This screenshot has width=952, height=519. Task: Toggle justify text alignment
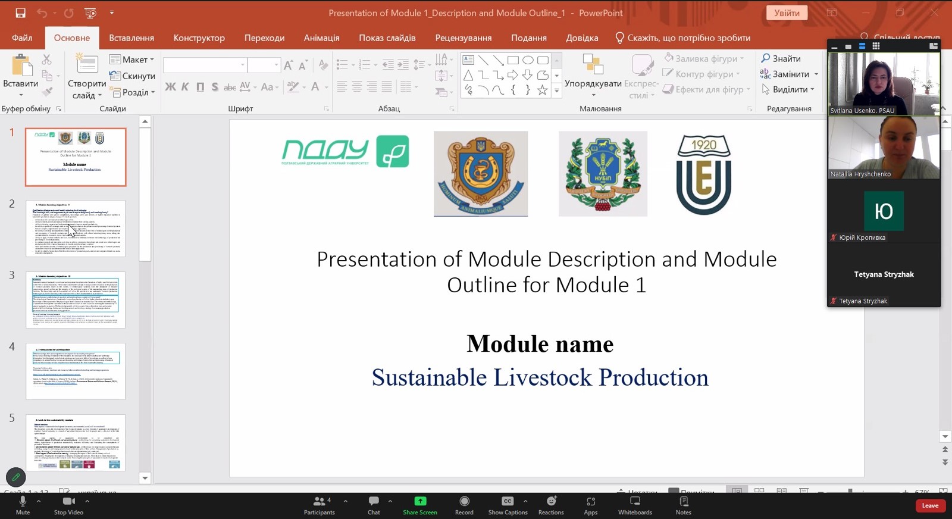pos(387,87)
